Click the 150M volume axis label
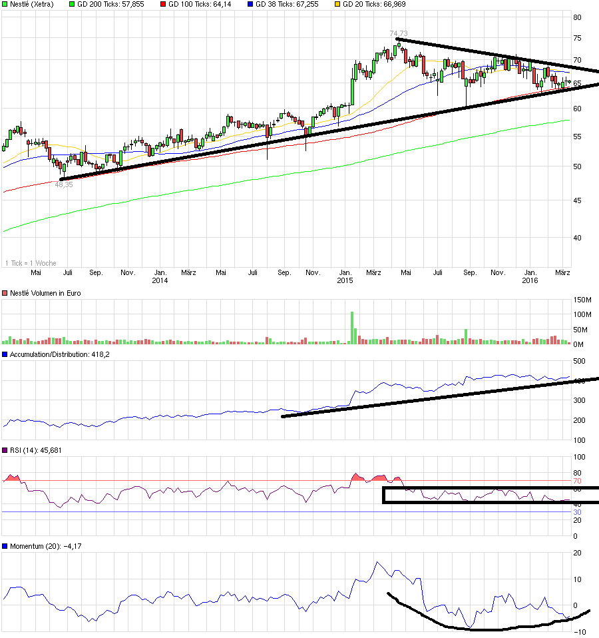 [x=582, y=300]
